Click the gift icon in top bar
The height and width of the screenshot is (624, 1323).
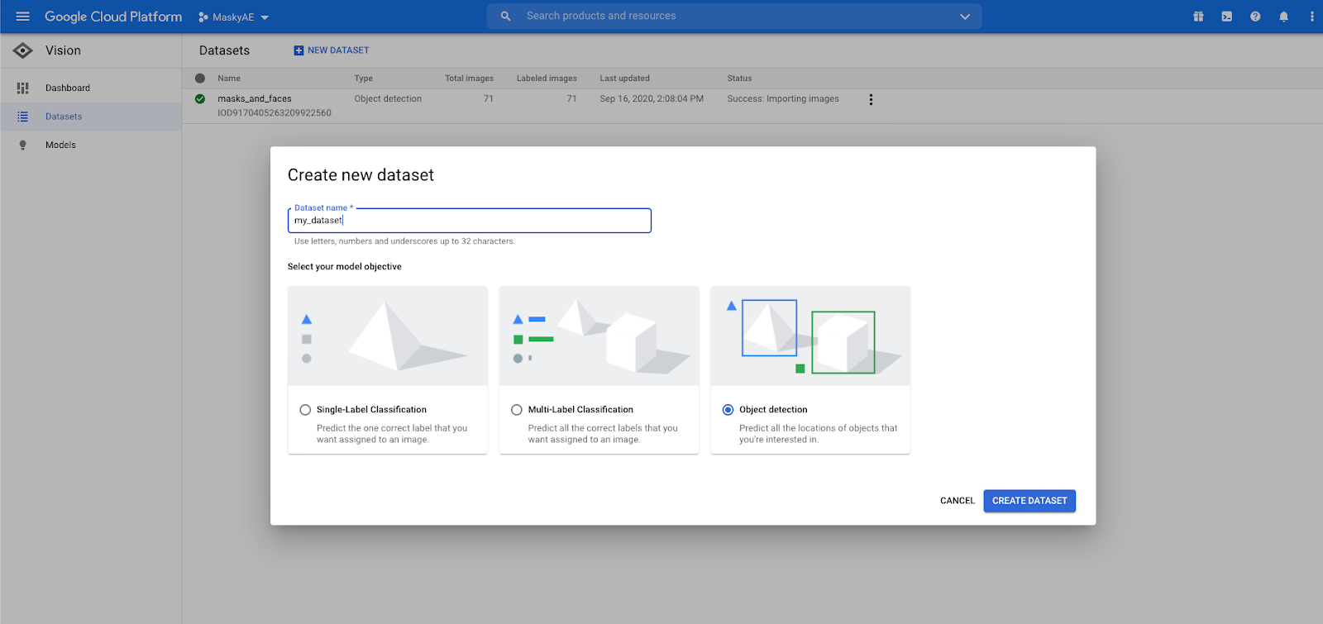(x=1198, y=17)
